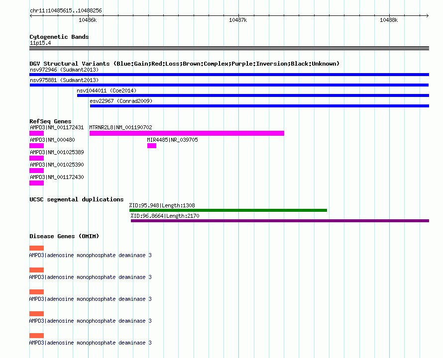The height and width of the screenshot is (358, 443).
Task: Click the %ID:96.8664|Length:2170 label
Action: [x=165, y=216]
